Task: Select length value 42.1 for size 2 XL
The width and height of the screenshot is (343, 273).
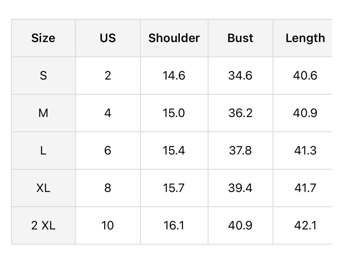Action: coord(305,225)
